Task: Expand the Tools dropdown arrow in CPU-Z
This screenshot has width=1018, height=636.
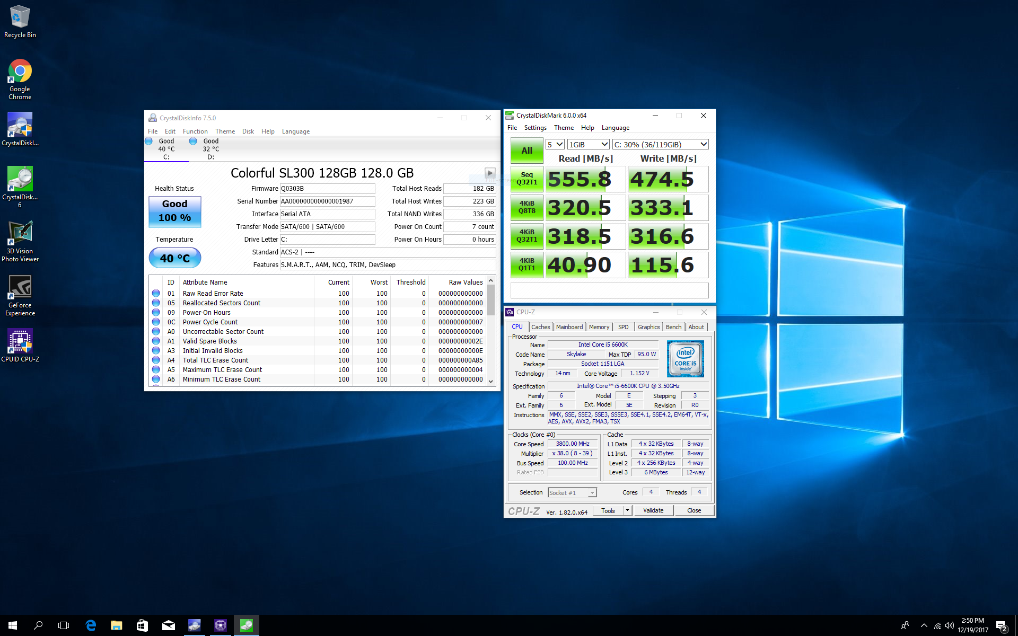Action: [x=627, y=510]
